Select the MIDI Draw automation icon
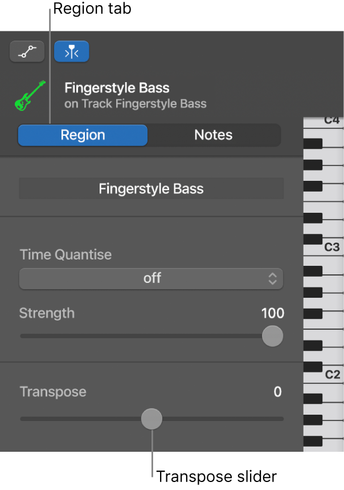 click(27, 51)
